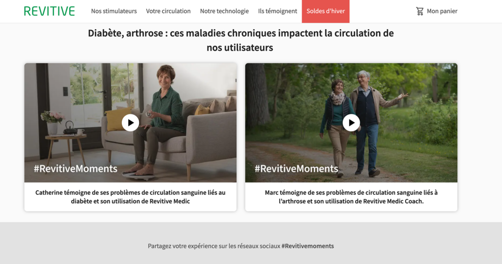Go to Notre technologie page
This screenshot has width=502, height=264.
tap(224, 11)
